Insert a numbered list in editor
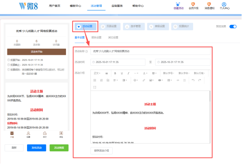242x164 pixels. [101, 80]
